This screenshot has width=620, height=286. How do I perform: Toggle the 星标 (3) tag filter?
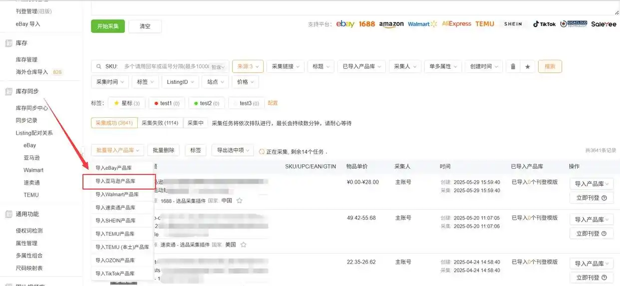[127, 103]
